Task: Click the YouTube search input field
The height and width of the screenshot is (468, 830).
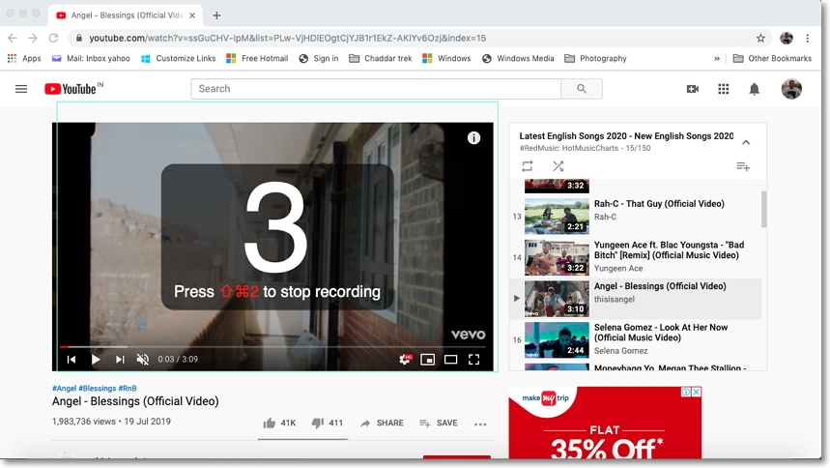Action: point(377,89)
